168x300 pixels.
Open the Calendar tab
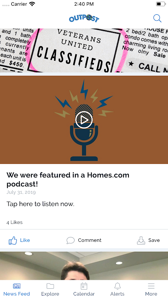tap(84, 289)
